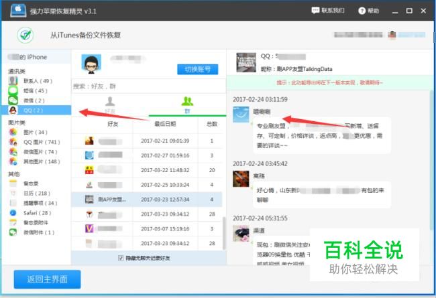Open the 备忘录附件 notes attachments category
436x298 pixels.
click(29, 223)
